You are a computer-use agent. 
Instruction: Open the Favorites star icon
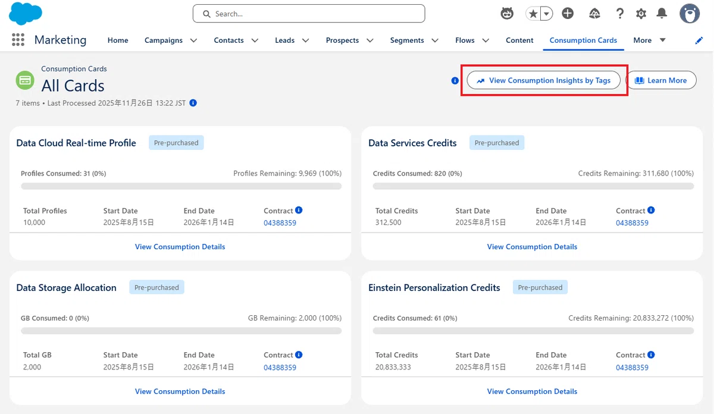tap(533, 13)
